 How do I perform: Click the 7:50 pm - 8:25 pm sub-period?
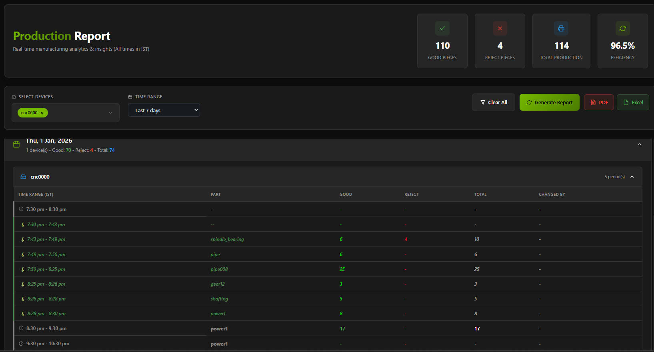46,269
